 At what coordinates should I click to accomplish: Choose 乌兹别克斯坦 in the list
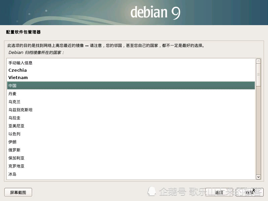[131, 110]
